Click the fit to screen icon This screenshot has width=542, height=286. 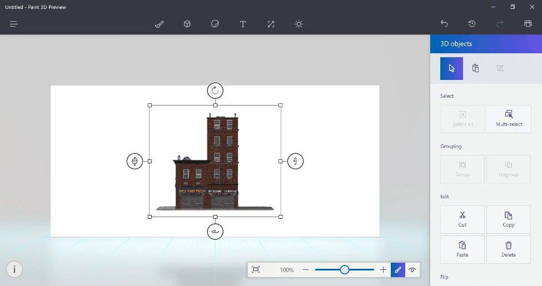256,270
